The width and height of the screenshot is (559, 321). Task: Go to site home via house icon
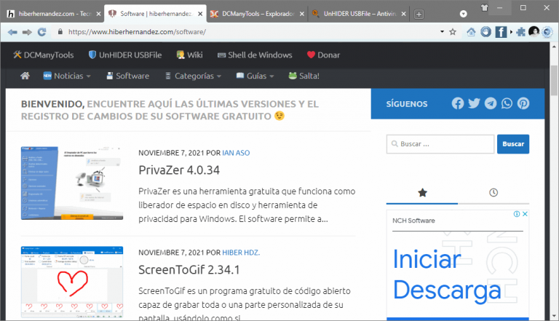25,76
